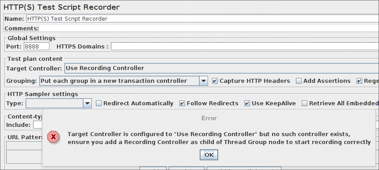Click the Name text field
The width and height of the screenshot is (379, 170).
203,18
